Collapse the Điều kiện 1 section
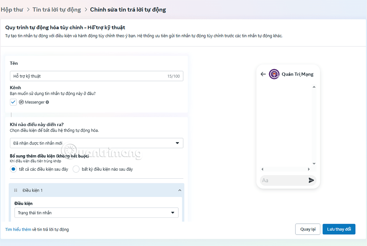The image size is (367, 246). (179, 190)
